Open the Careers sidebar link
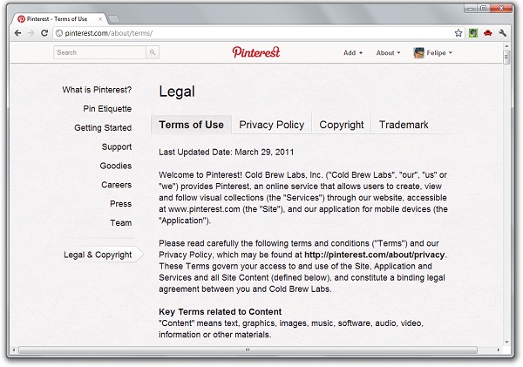 pyautogui.click(x=116, y=185)
